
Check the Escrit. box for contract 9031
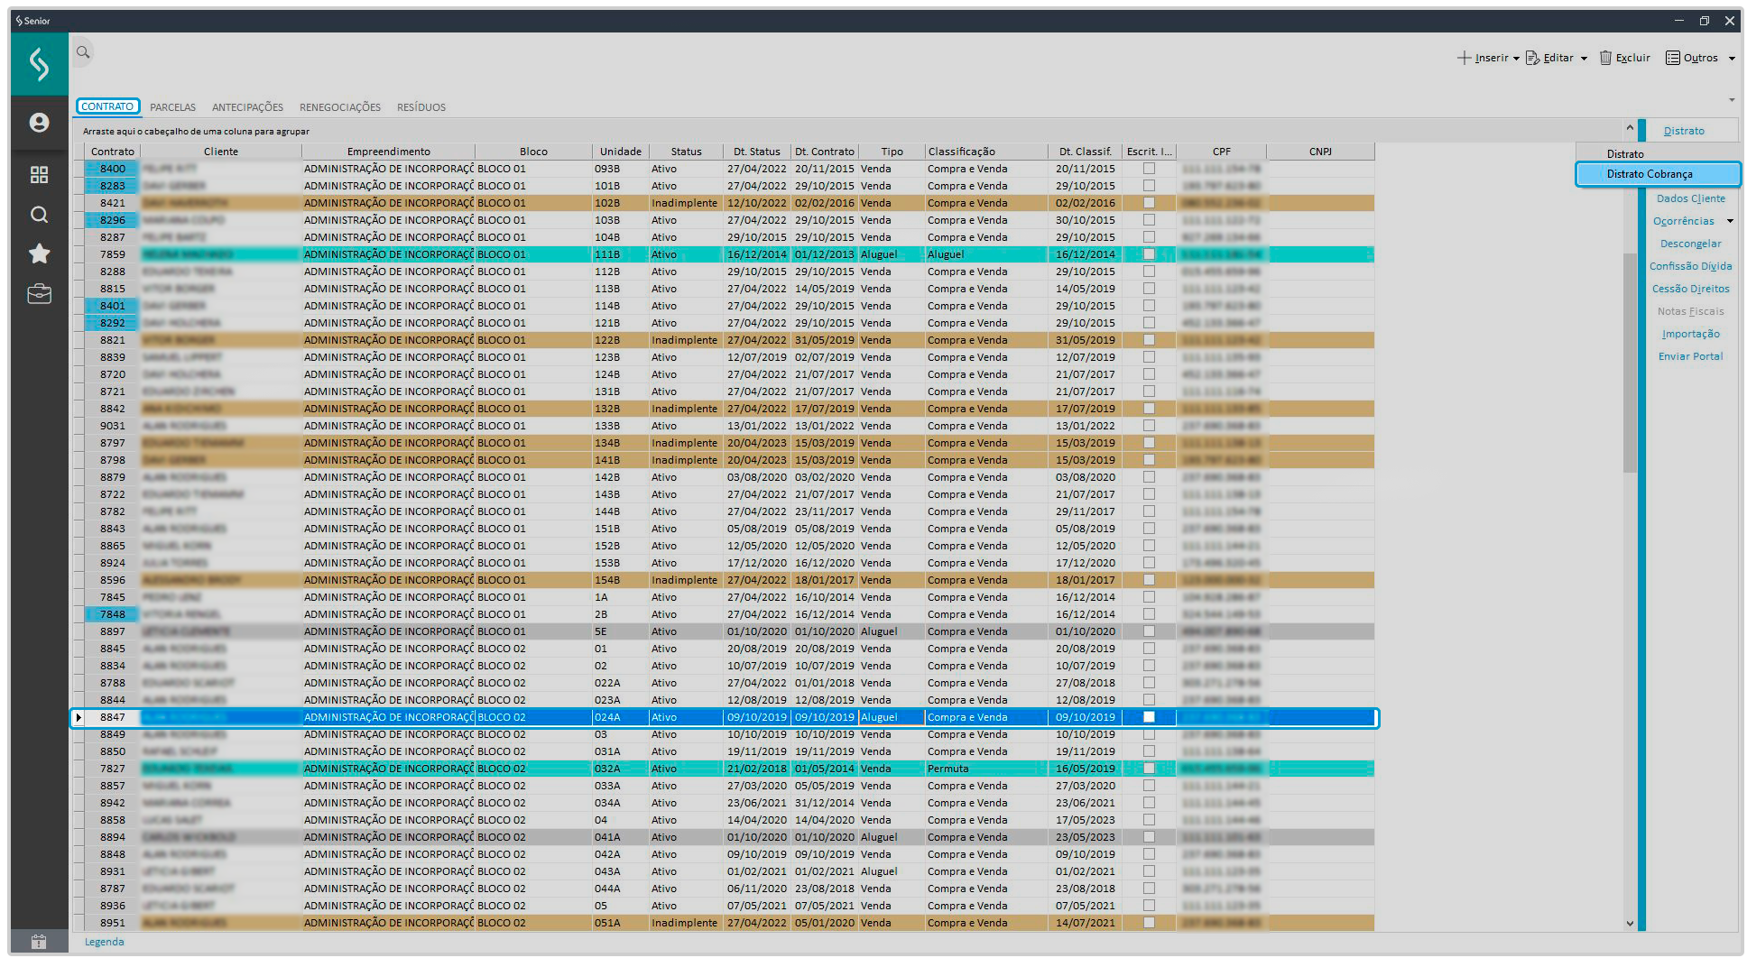coord(1149,426)
